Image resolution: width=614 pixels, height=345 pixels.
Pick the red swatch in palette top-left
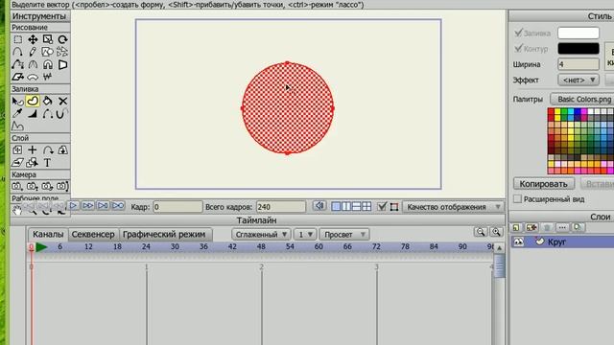551,112
